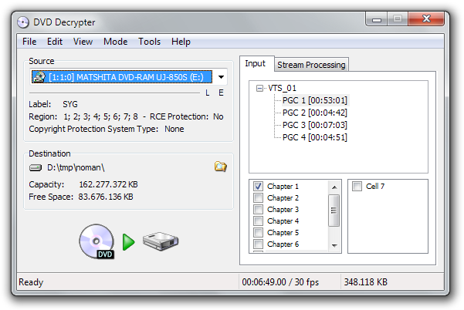Click chapter list scroll down arrow

pos(334,245)
